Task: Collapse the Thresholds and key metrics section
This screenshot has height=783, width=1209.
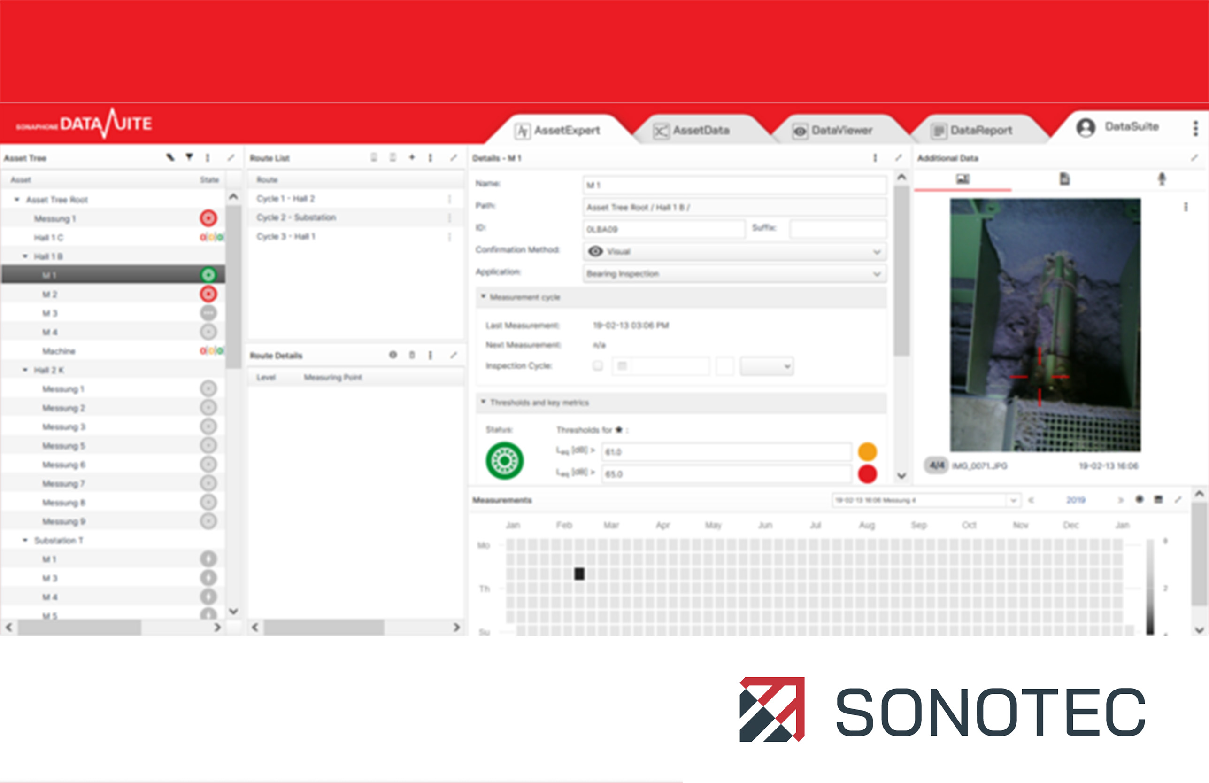Action: pyautogui.click(x=484, y=402)
